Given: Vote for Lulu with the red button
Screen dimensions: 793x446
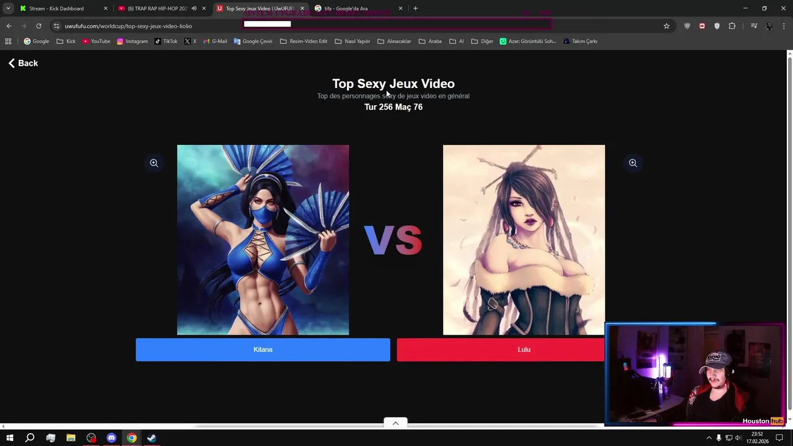Looking at the screenshot, I should pyautogui.click(x=501, y=349).
